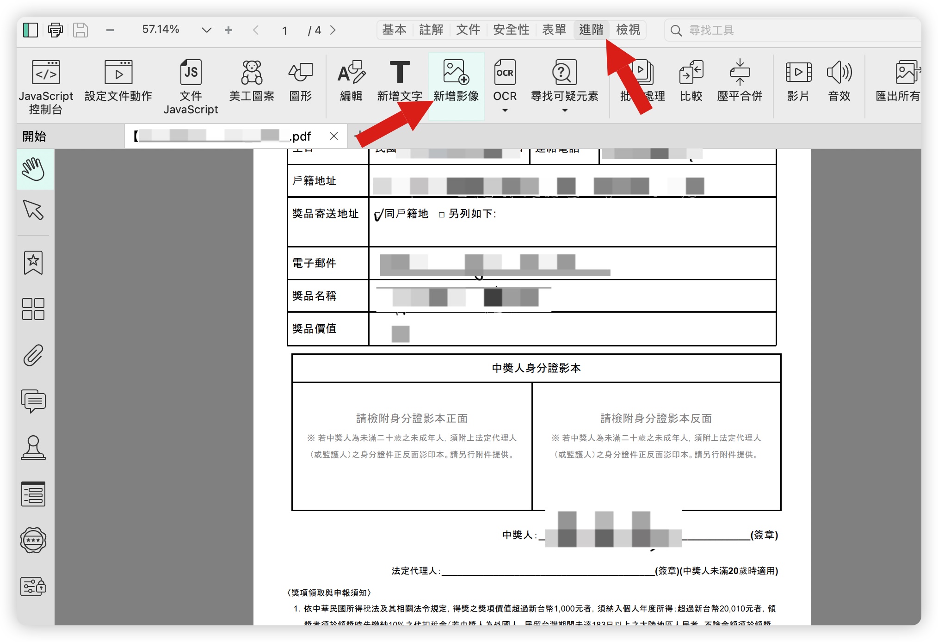Open the 檢視 tab
This screenshot has width=938, height=642.
628,30
